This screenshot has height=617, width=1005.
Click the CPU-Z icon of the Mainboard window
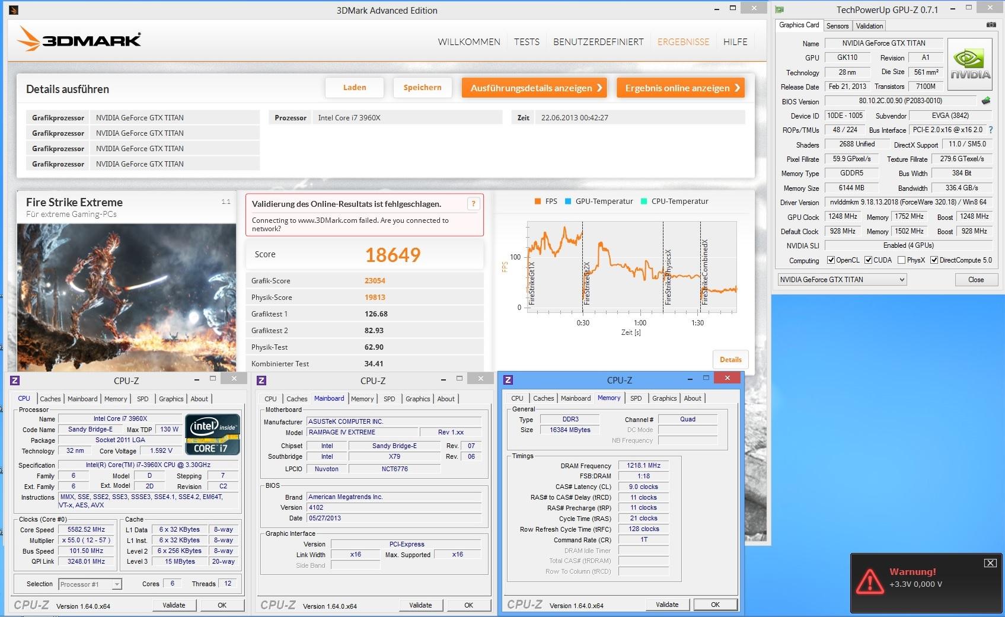click(x=261, y=381)
